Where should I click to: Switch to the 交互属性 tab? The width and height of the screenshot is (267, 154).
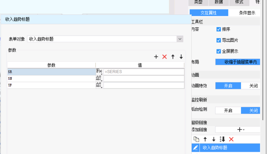(209, 13)
